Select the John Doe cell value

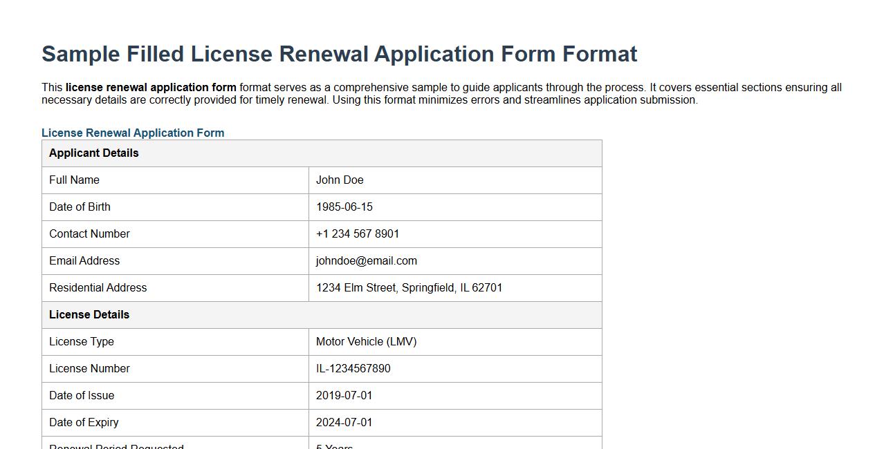(x=340, y=180)
